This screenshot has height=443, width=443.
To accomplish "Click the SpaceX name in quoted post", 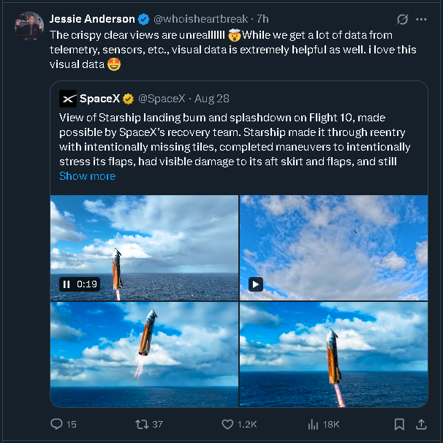I will click(99, 98).
